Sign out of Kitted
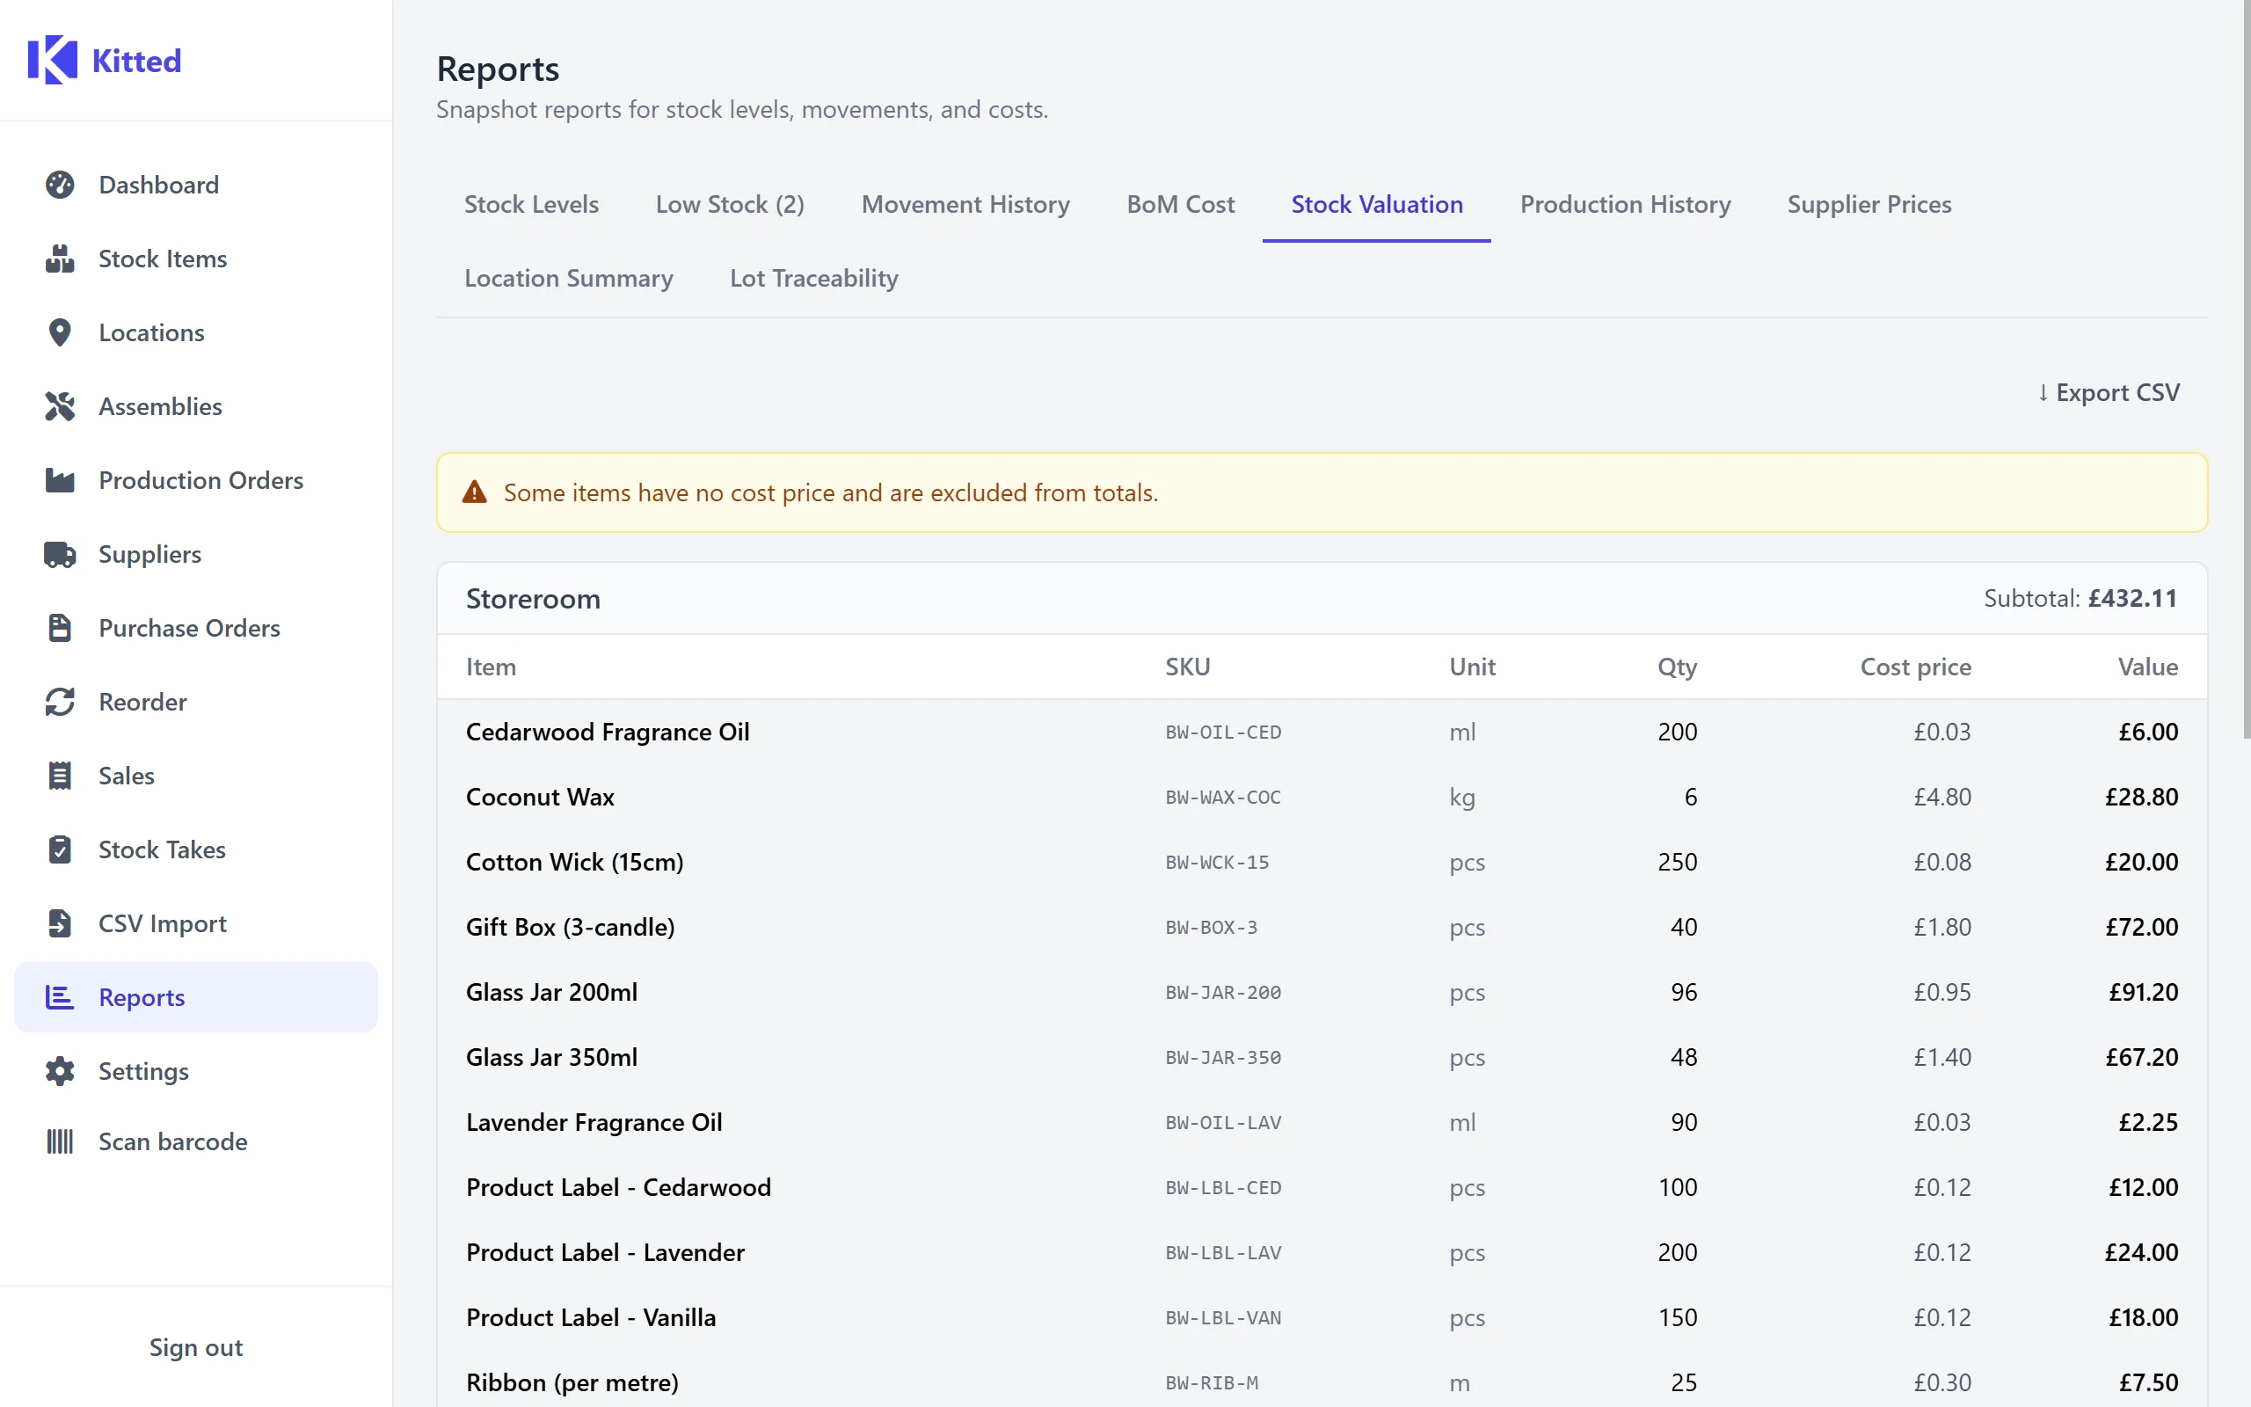Image resolution: width=2251 pixels, height=1407 pixels. click(x=196, y=1347)
